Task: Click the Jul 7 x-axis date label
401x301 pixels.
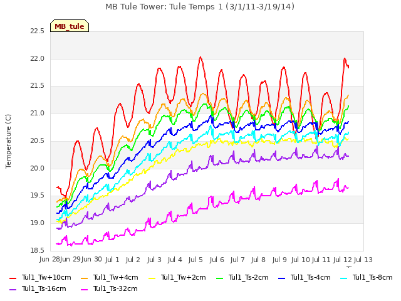Action: pyautogui.click(x=237, y=260)
